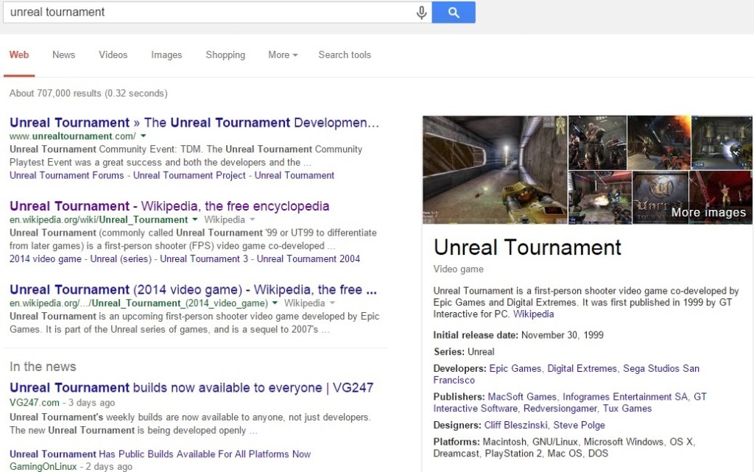Viewport: 754px width, 472px height.
Task: Open the Unreal Tournament Development site result
Action: click(194, 122)
